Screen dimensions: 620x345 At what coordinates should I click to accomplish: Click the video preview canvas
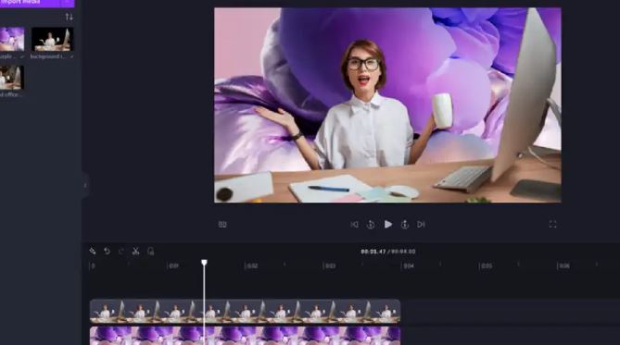point(387,105)
